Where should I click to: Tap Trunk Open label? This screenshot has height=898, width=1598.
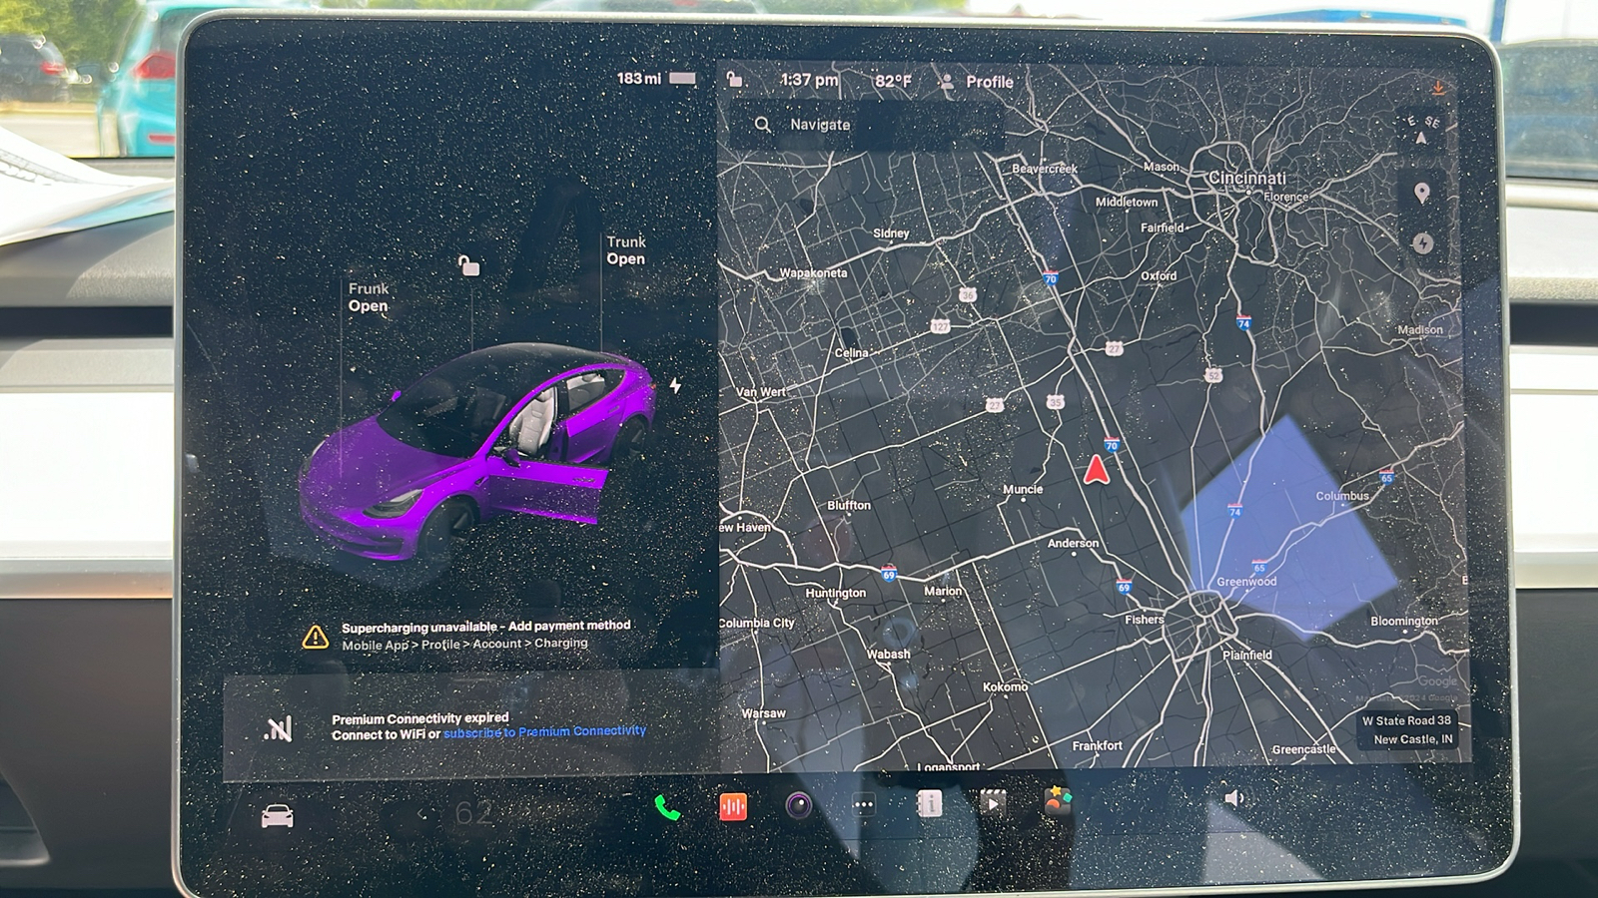pyautogui.click(x=626, y=250)
